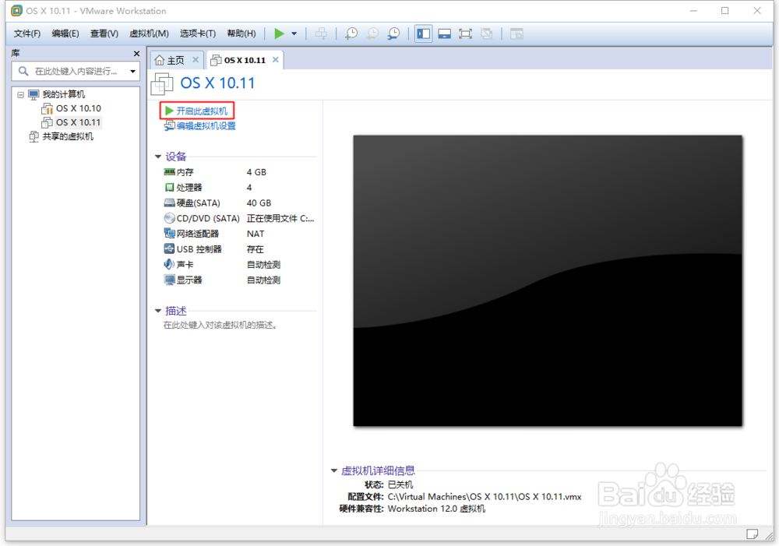Take a snapshot with the clock-plus icon
Screen dimensions: 779x546
pos(351,33)
